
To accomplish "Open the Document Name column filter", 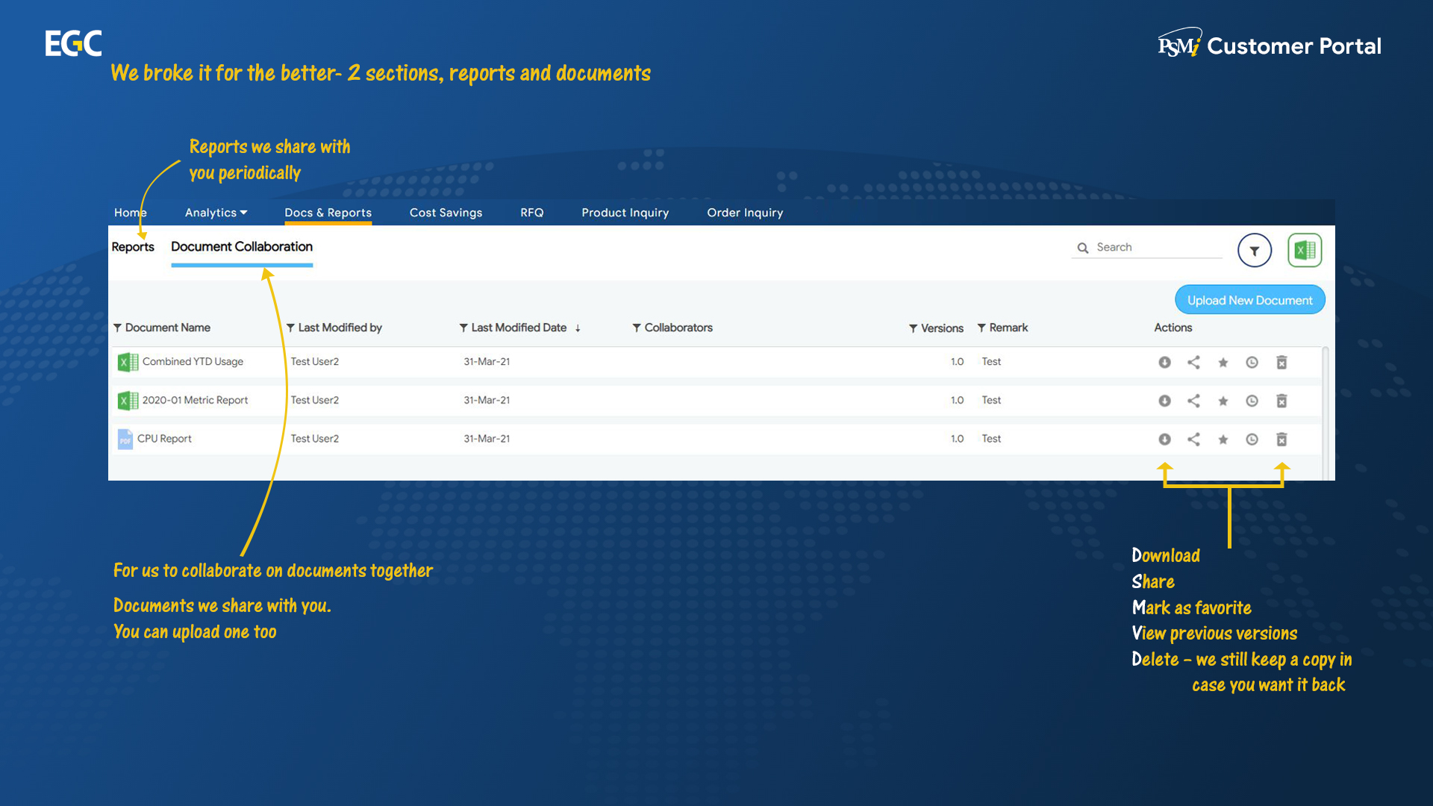I will tap(118, 328).
